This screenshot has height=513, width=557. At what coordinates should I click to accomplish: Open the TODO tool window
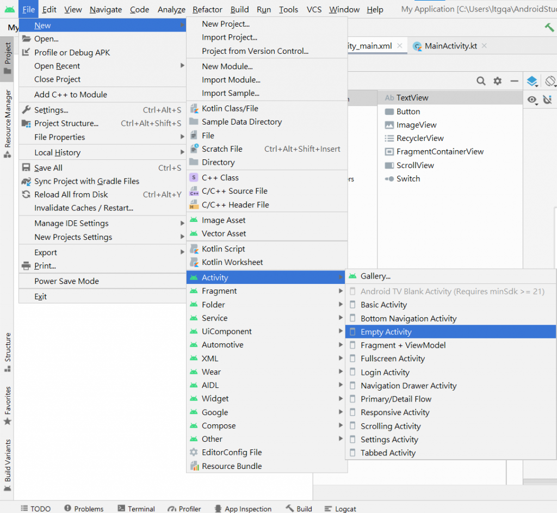35,509
